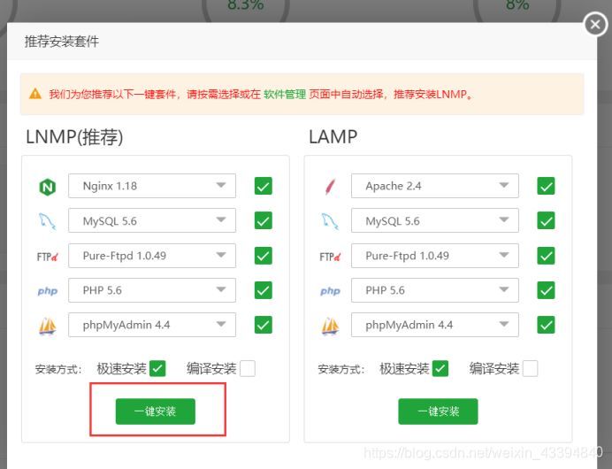Screen dimensions: 612x469
Task: Uncheck Apache 2.4 in LAMP
Action: (x=546, y=186)
